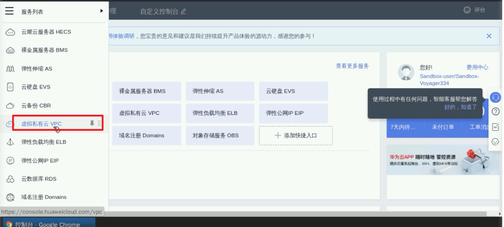Click the VPC sidebar icon

[x=9, y=124]
